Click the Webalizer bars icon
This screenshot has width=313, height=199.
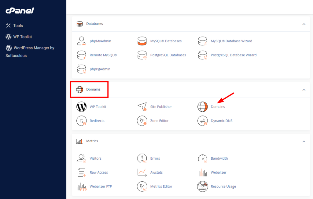click(x=203, y=172)
